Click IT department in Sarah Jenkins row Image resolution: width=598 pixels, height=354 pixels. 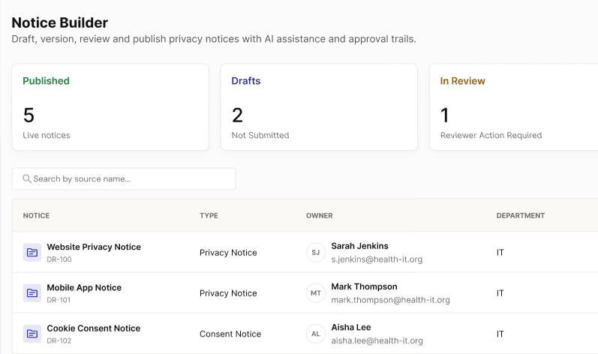500,253
